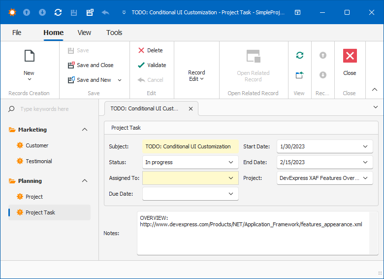The height and width of the screenshot is (279, 384).
Task: Select the TODO: Conditional UI Cust... document tab
Action: (x=144, y=108)
